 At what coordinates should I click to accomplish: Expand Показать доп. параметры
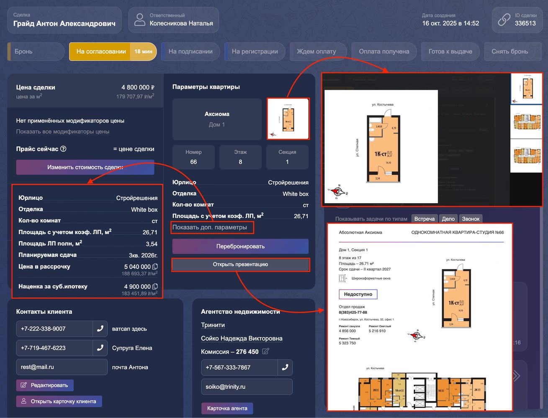click(x=210, y=227)
